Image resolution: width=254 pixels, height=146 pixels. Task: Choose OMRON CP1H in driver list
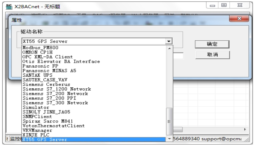click(94, 52)
